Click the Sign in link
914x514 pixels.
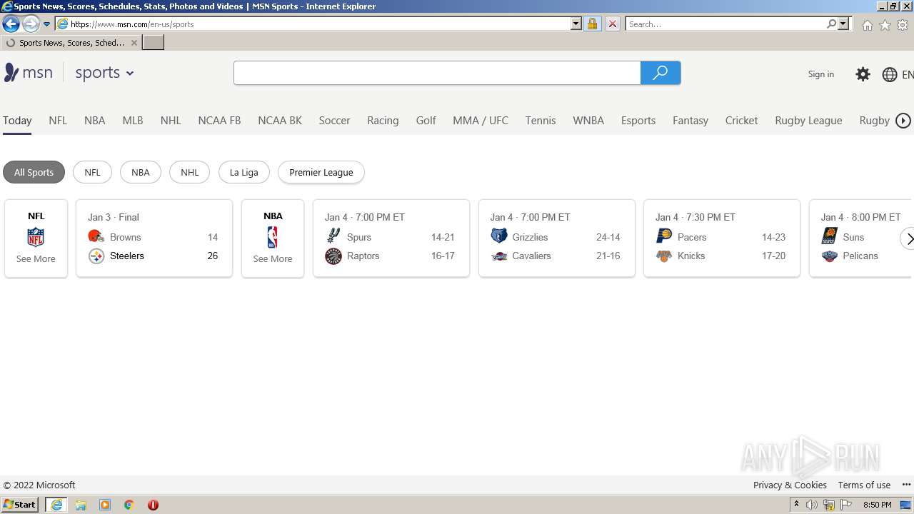click(x=820, y=74)
